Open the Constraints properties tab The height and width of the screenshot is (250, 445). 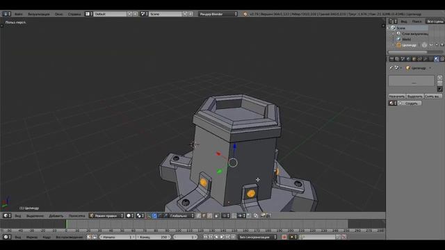[420, 59]
